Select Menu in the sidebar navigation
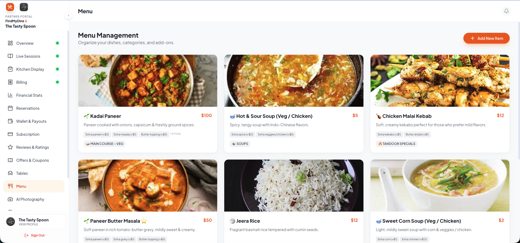Viewport: 520px width, 243px height. coord(21,186)
